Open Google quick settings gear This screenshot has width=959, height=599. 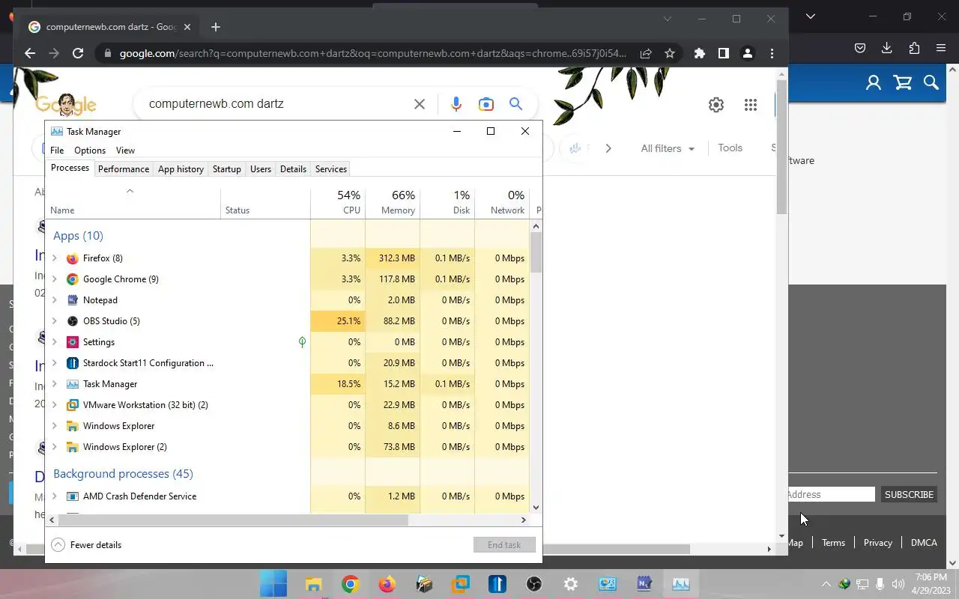click(716, 105)
